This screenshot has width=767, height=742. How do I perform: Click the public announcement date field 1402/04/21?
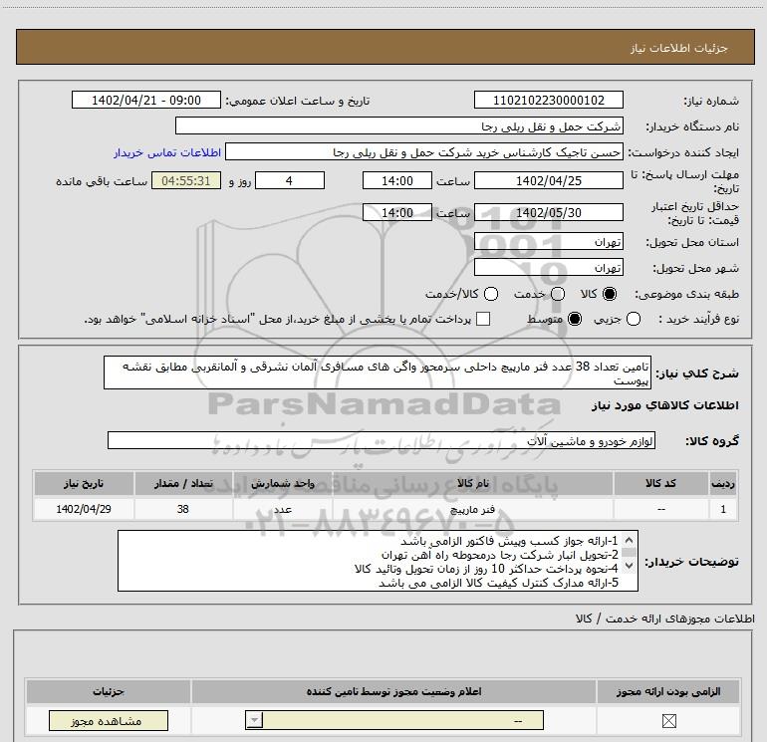pos(146,100)
